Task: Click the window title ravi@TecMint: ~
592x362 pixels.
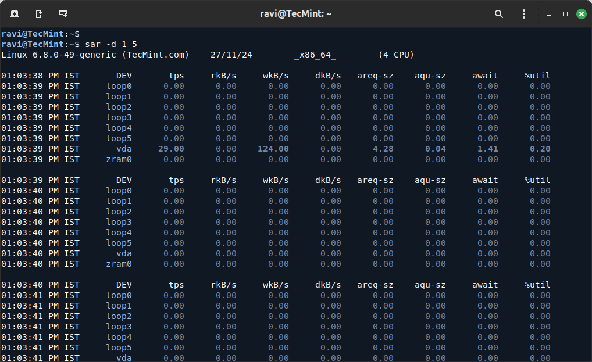Action: click(x=295, y=13)
